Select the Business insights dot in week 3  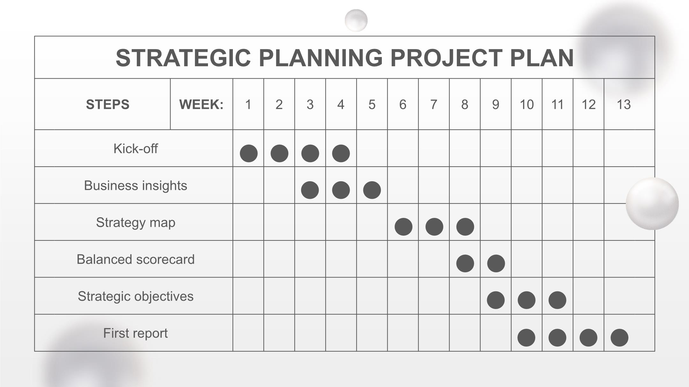(x=310, y=190)
